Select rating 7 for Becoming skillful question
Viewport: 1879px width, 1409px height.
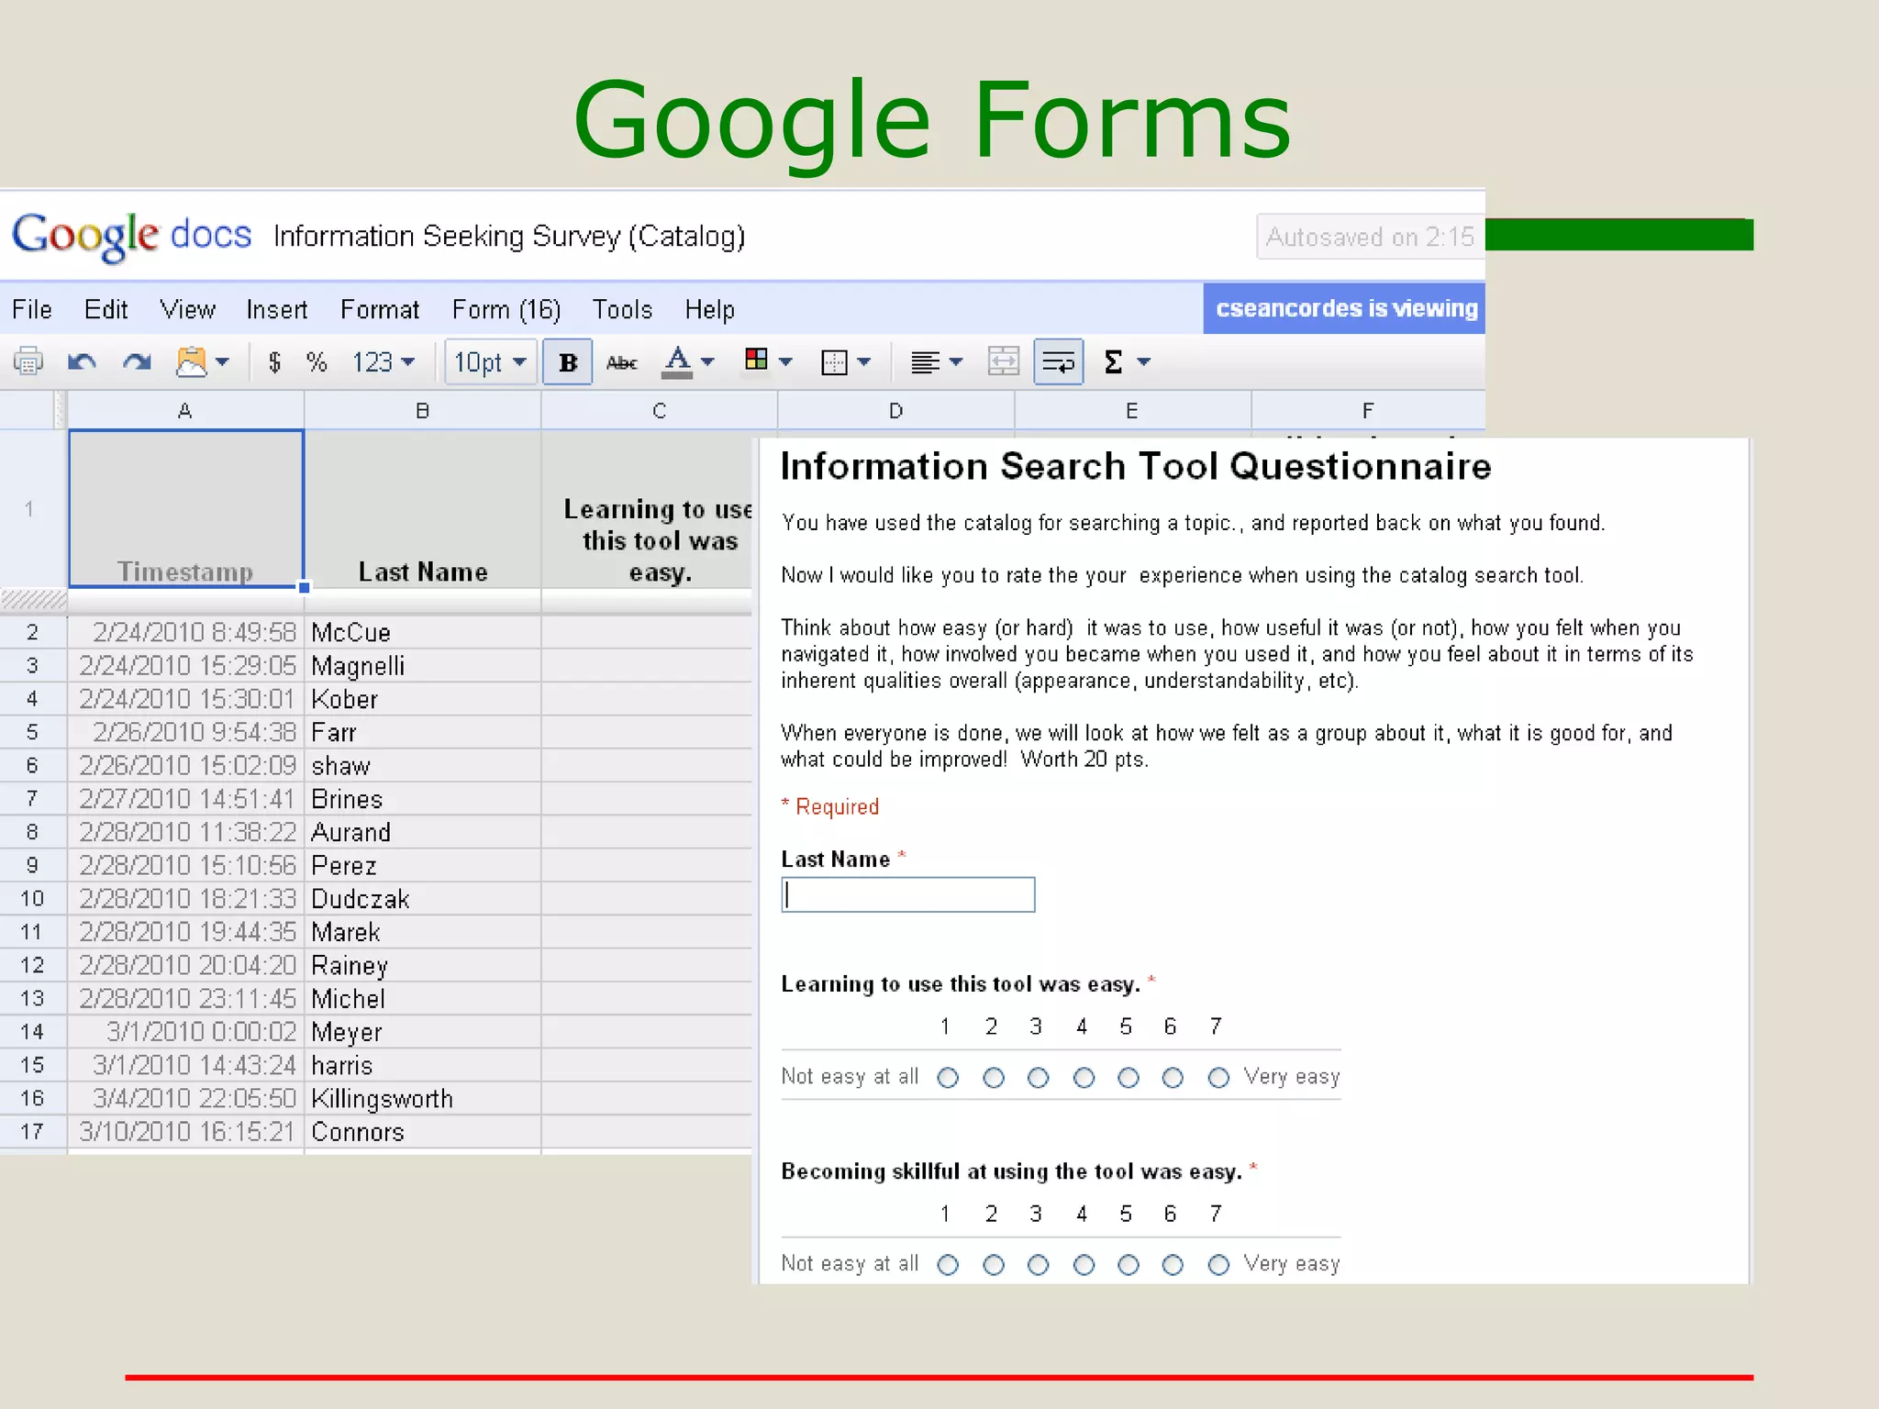(x=1218, y=1265)
